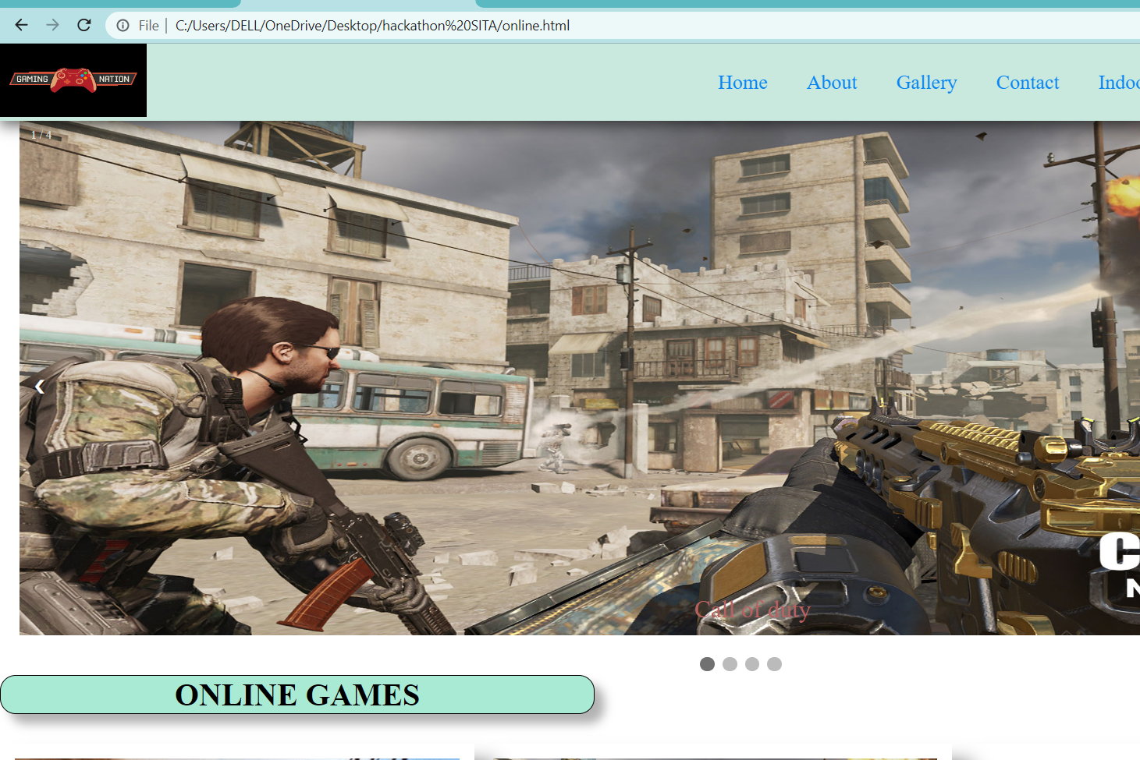This screenshot has height=760, width=1140.
Task: Click the Call of Duty slideshow image
Action: tap(580, 378)
